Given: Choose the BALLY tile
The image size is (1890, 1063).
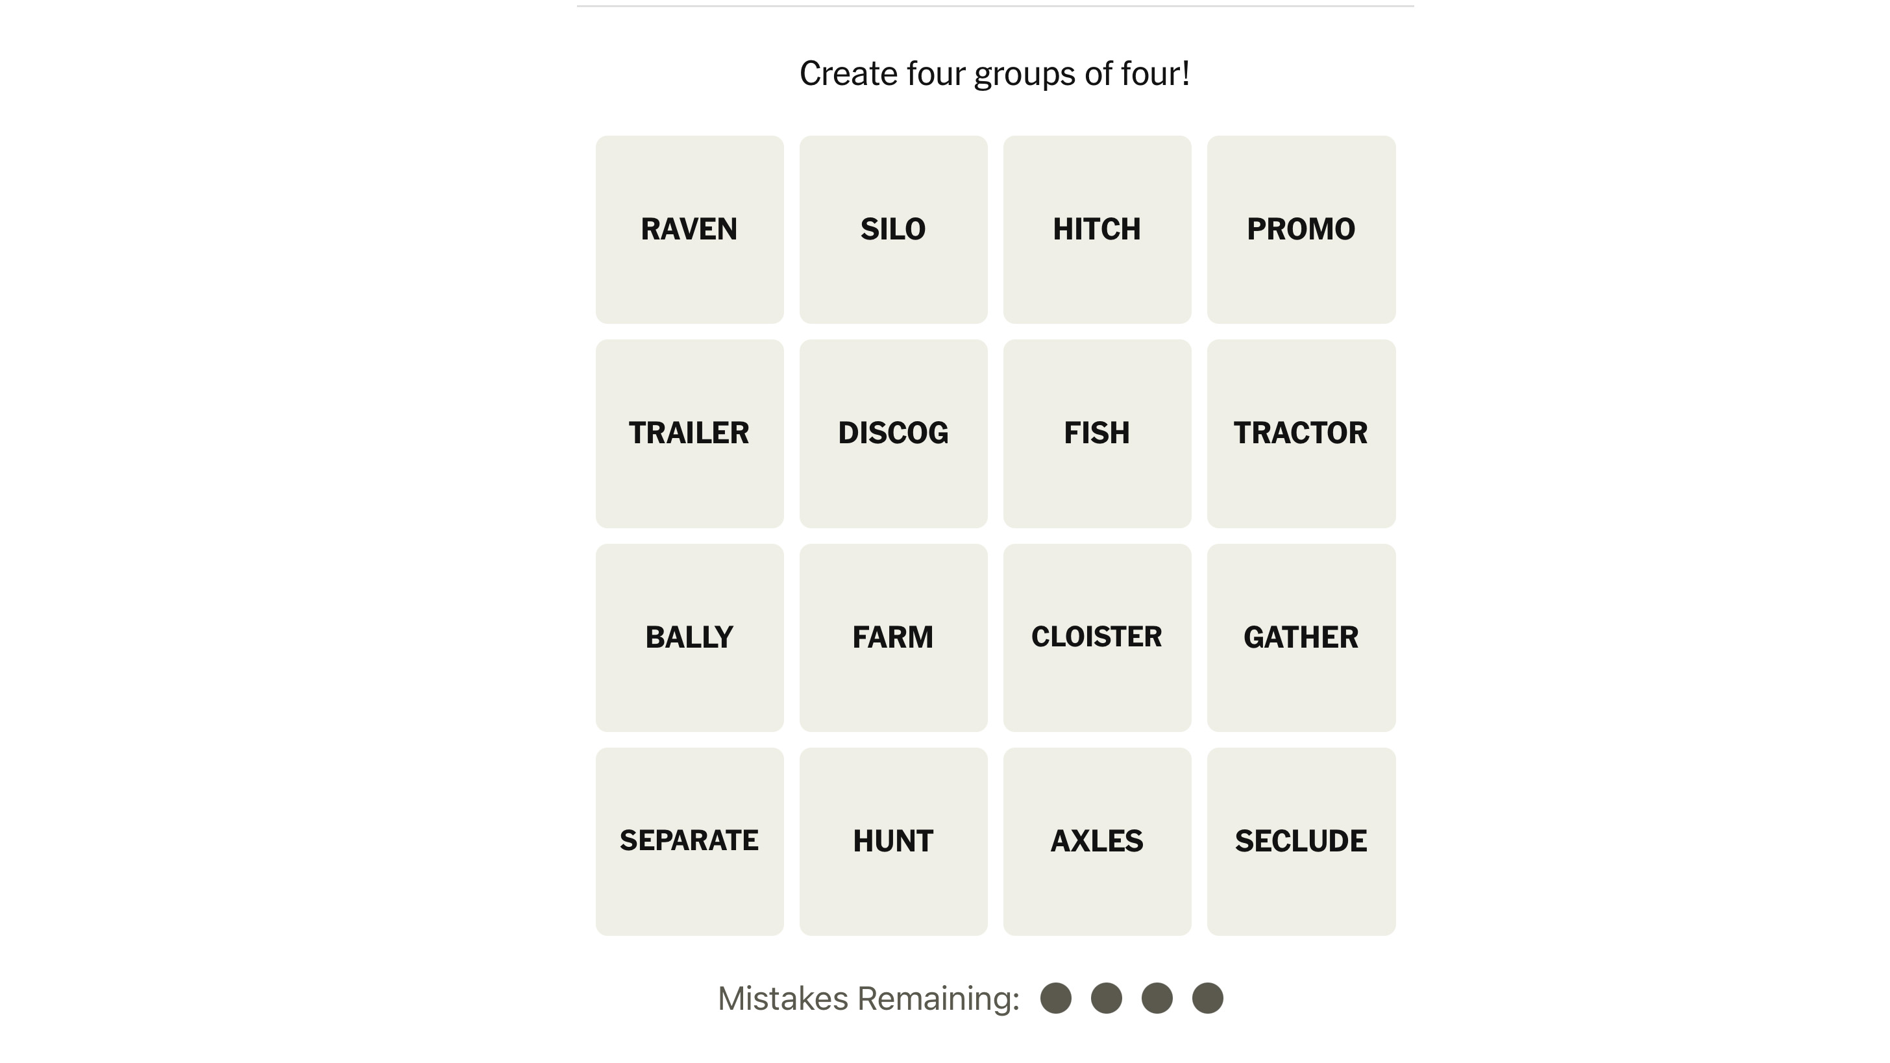Looking at the screenshot, I should point(689,637).
